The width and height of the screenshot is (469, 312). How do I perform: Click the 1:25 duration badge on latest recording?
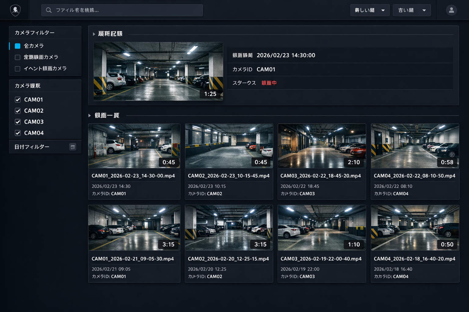(x=210, y=94)
